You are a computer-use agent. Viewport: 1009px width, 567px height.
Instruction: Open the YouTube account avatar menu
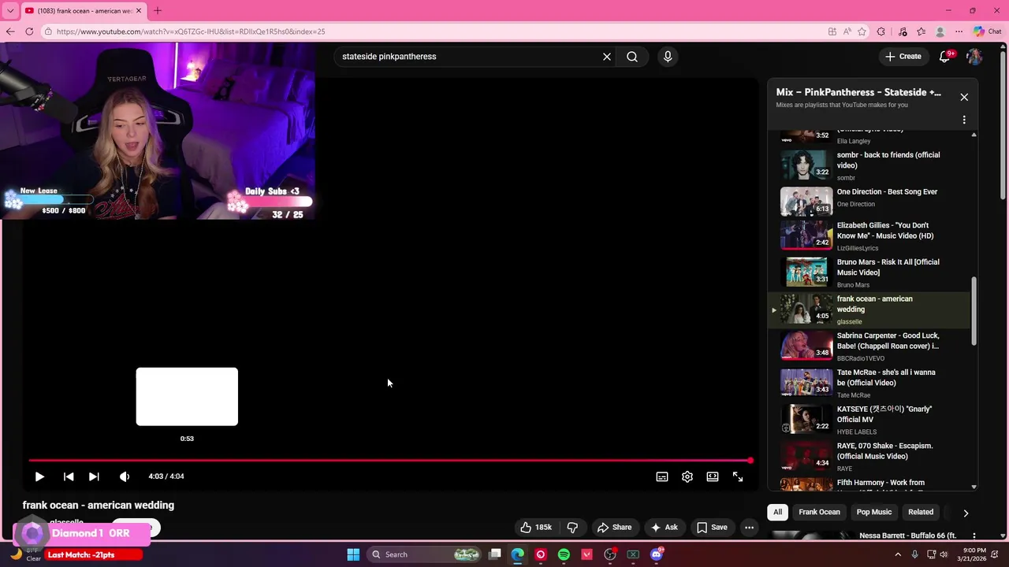pos(974,57)
